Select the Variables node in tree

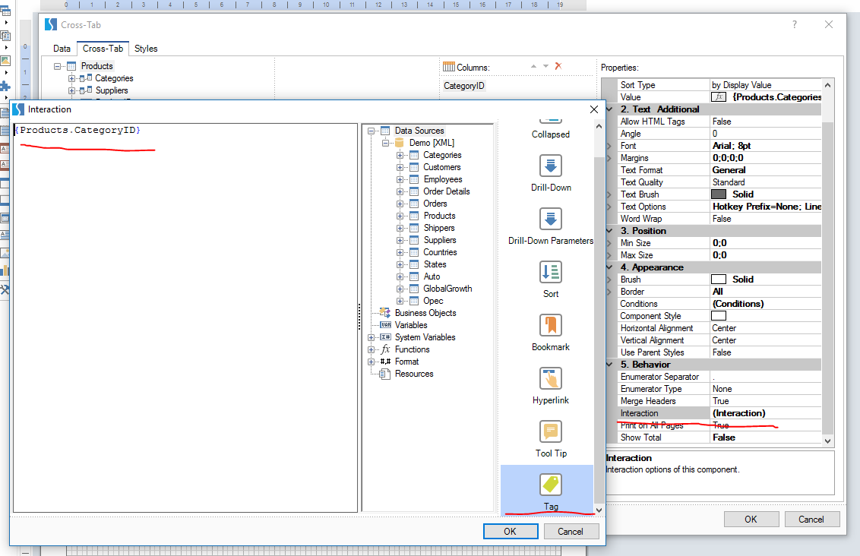coord(411,325)
